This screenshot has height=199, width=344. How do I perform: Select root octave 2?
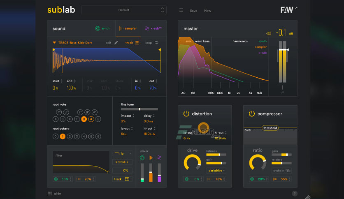pos(70,137)
